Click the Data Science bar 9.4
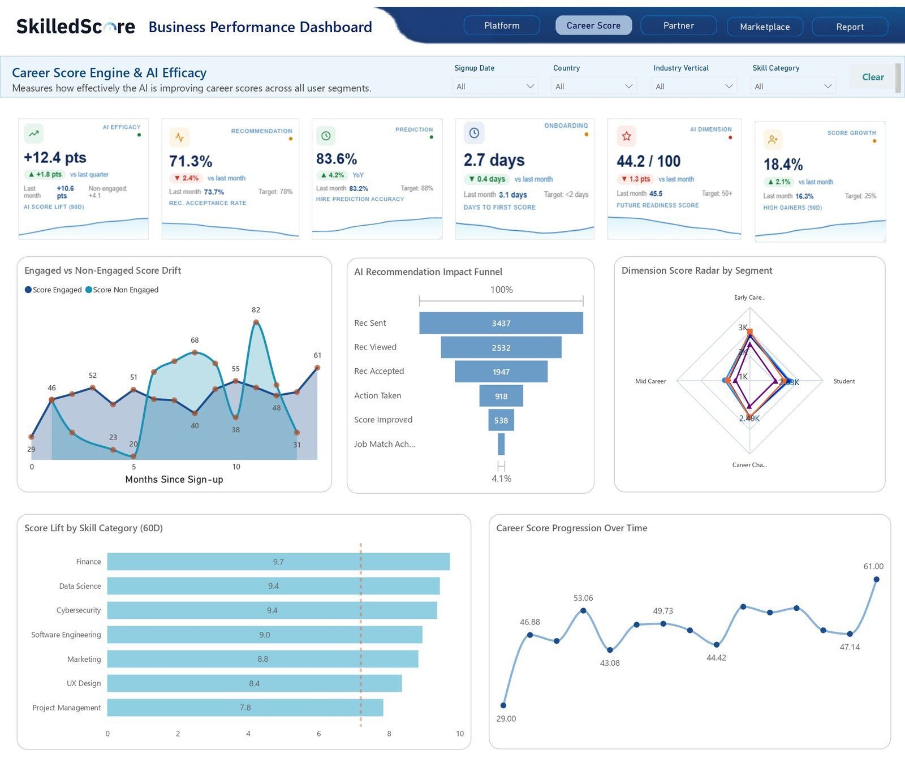The image size is (905, 780). [273, 586]
